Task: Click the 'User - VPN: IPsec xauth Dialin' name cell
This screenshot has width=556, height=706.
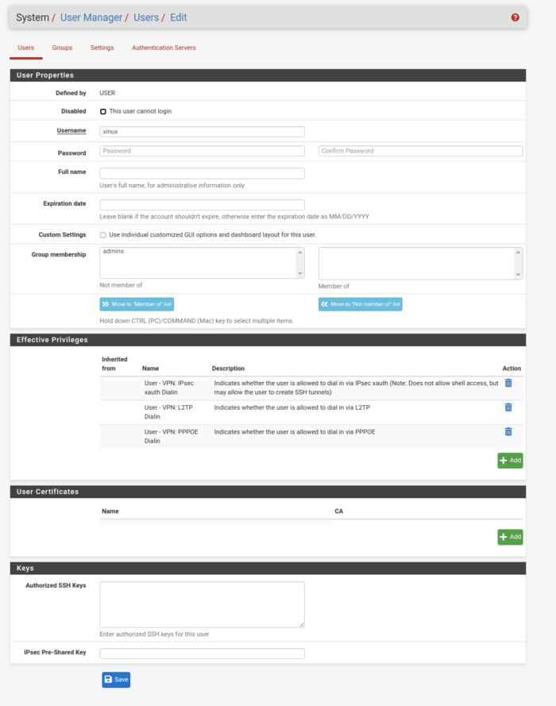Action: coord(169,388)
